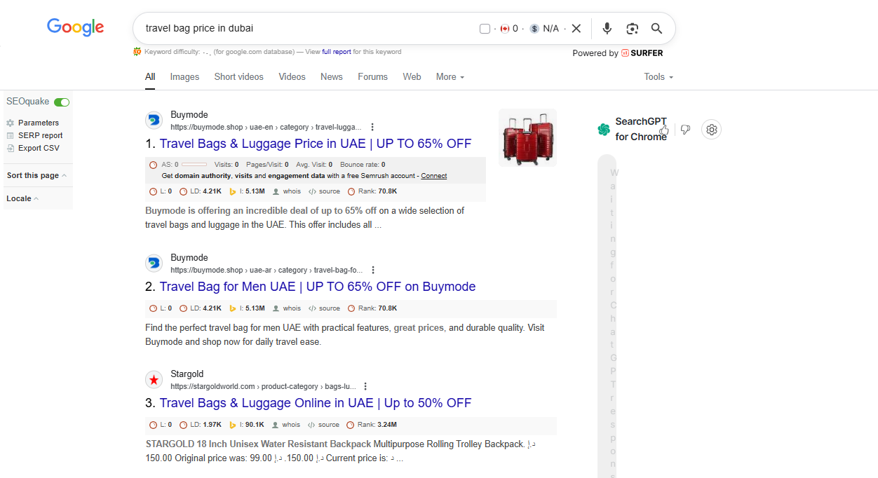Click the Surfer logo in Powered by
This screenshot has height=478, width=878.
click(642, 53)
